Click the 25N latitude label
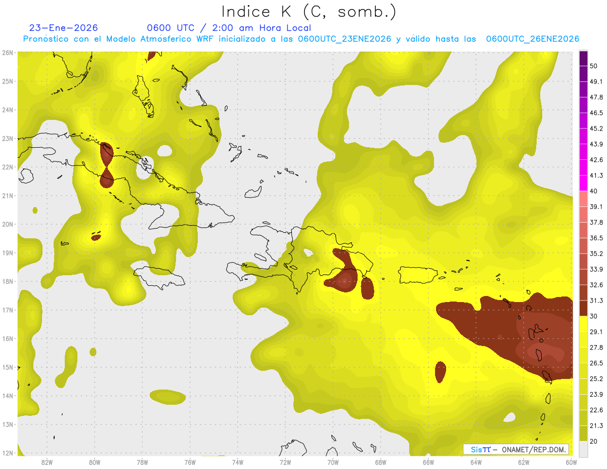This screenshot has height=469, width=607. (8, 81)
